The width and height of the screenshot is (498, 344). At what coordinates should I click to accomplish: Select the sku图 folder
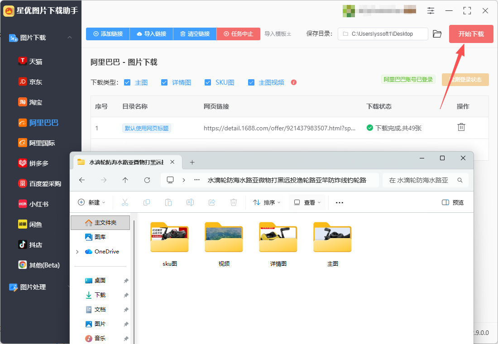click(170, 244)
